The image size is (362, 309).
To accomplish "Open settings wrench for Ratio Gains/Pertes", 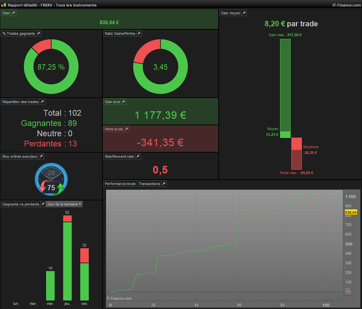I will (x=139, y=33).
